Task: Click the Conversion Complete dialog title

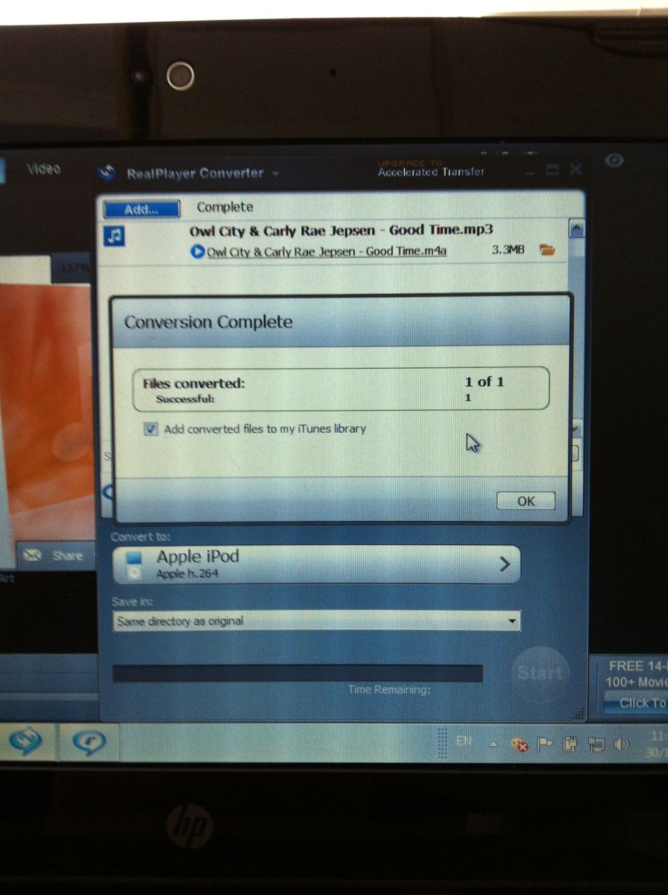Action: (x=208, y=322)
